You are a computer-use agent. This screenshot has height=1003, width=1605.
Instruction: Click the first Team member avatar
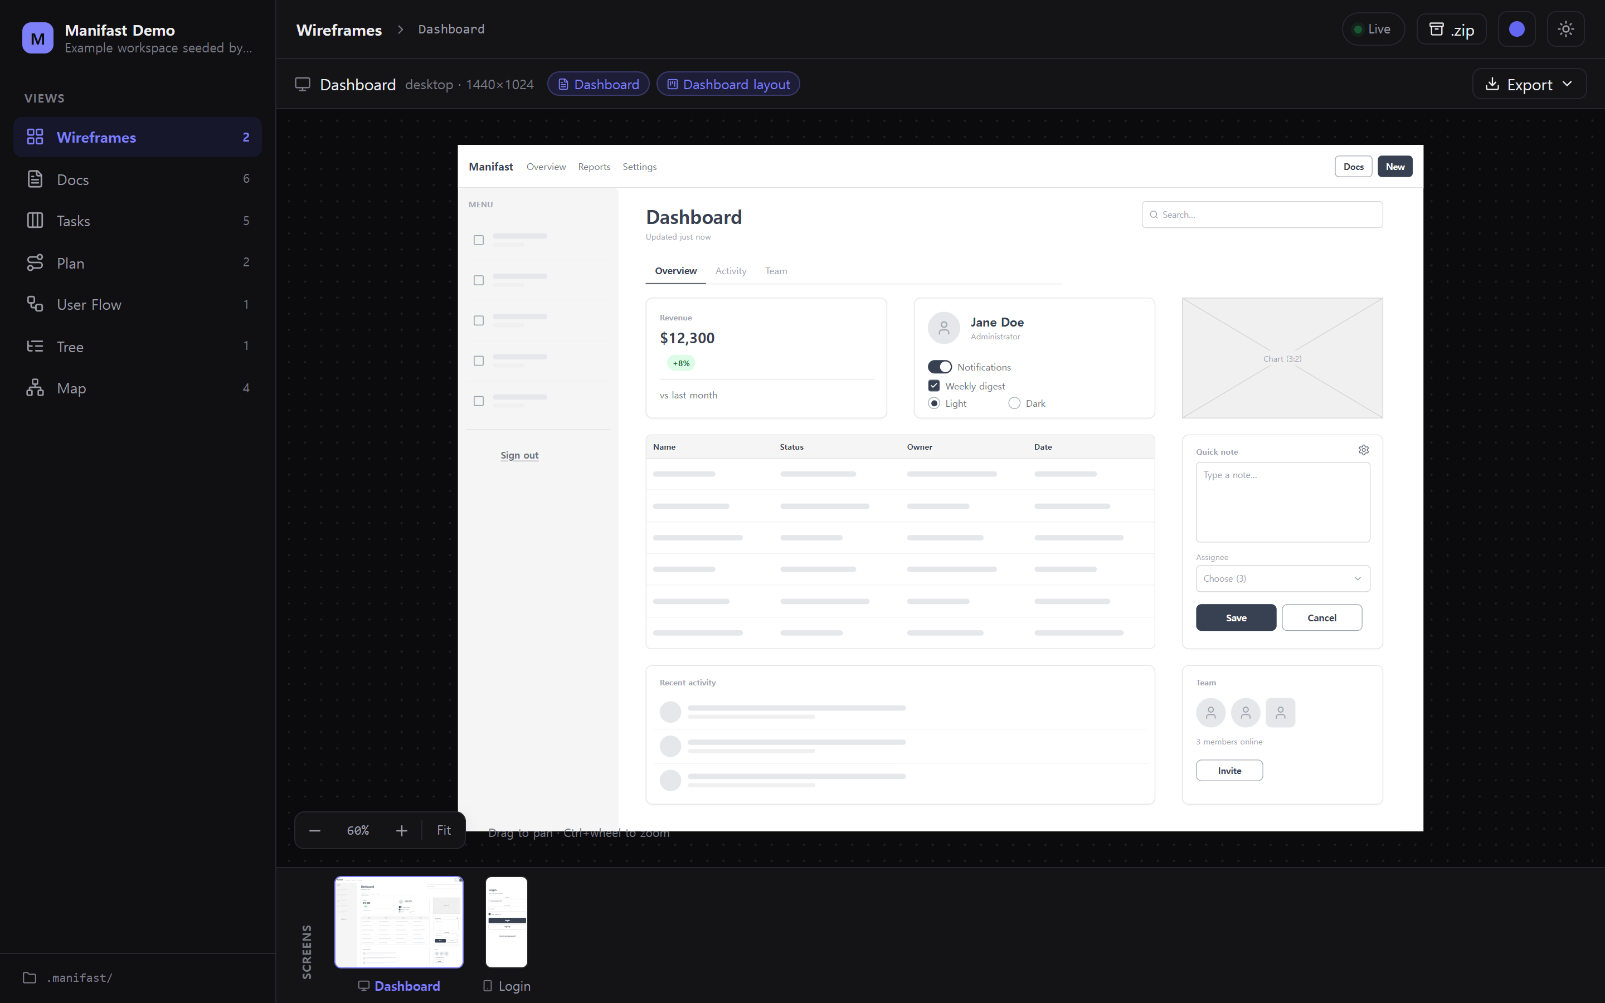1210,713
